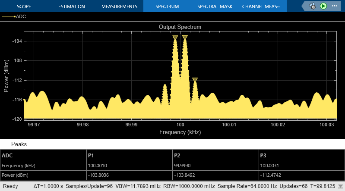Click the Peaks panel header
Screen dimensions: 345x191
[19, 144]
